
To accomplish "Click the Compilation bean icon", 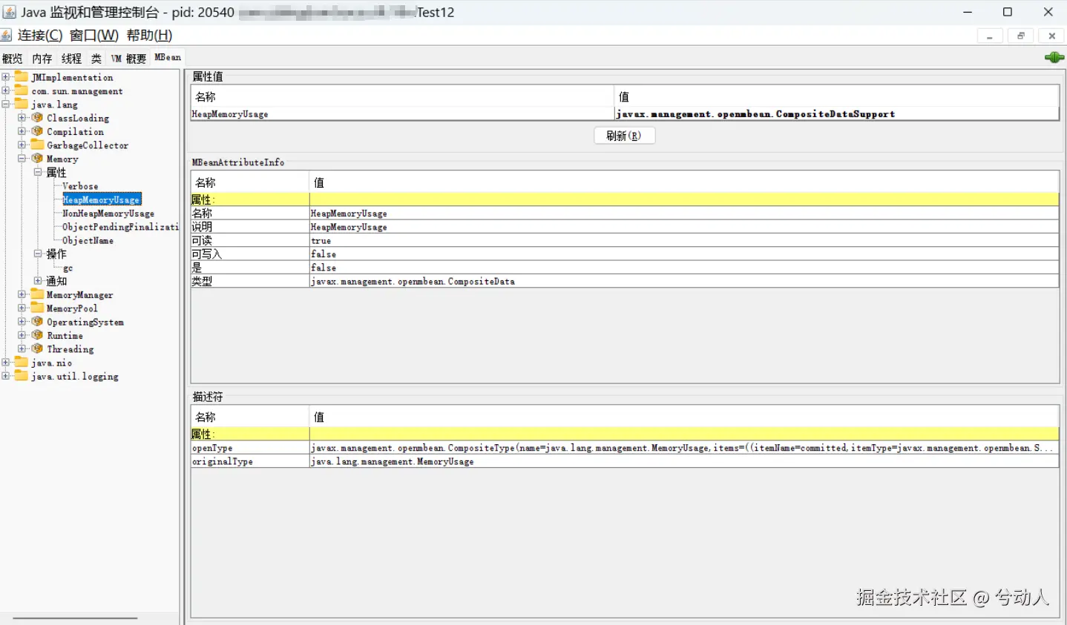I will click(x=37, y=131).
